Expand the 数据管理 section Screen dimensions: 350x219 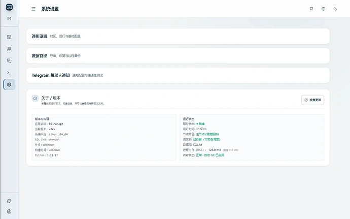[178, 56]
